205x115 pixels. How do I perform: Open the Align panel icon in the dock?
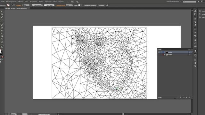(x=195, y=63)
